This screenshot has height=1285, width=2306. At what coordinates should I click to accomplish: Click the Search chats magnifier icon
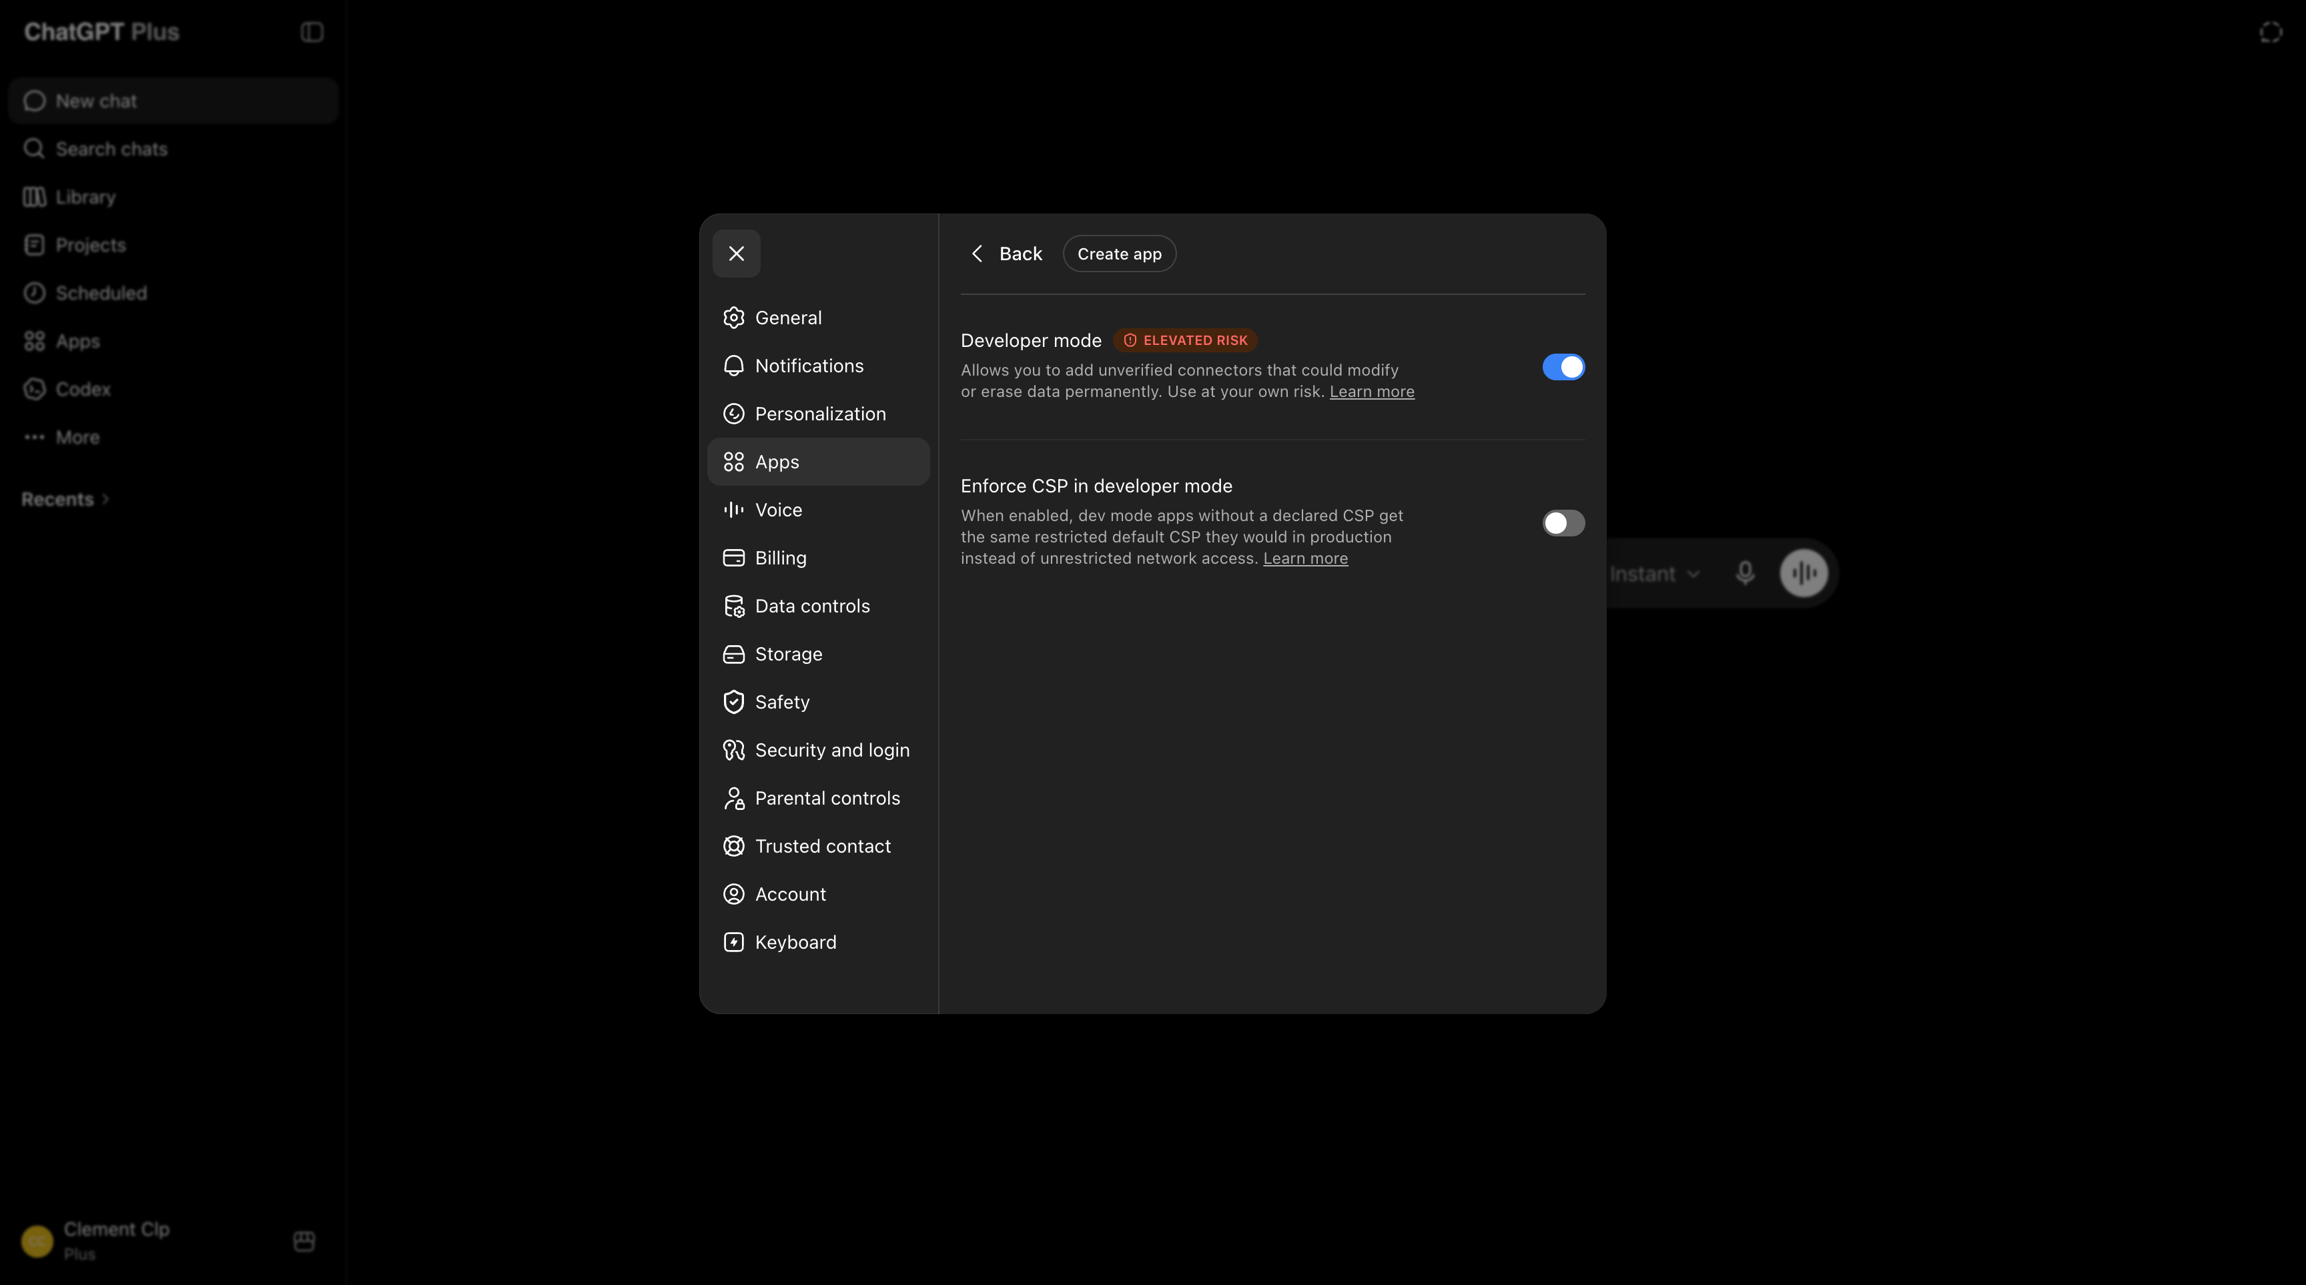click(34, 149)
